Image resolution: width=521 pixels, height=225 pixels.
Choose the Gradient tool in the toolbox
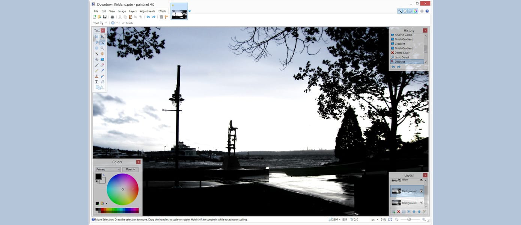point(102,60)
